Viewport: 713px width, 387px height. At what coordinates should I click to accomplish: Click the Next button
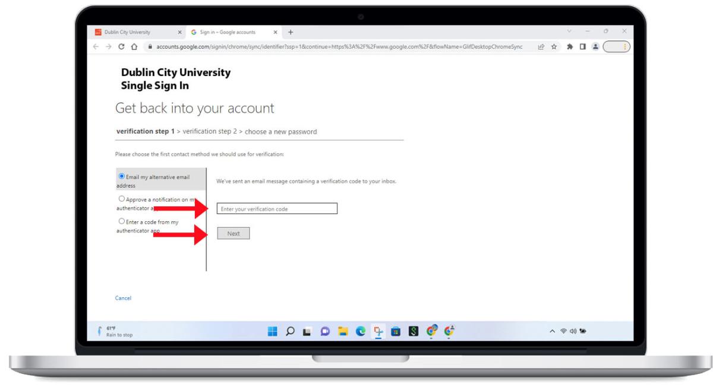pyautogui.click(x=234, y=234)
